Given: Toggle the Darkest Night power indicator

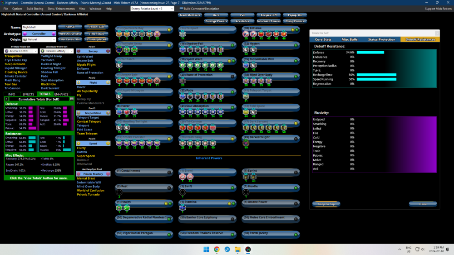Looking at the screenshot, I should [296, 139].
